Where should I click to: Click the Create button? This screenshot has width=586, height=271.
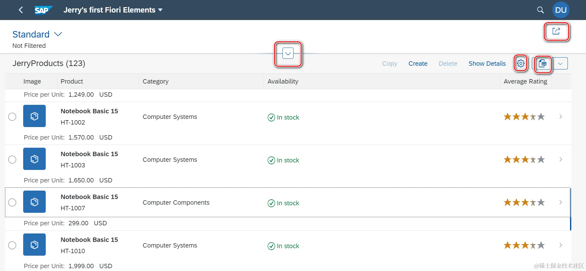(x=418, y=64)
